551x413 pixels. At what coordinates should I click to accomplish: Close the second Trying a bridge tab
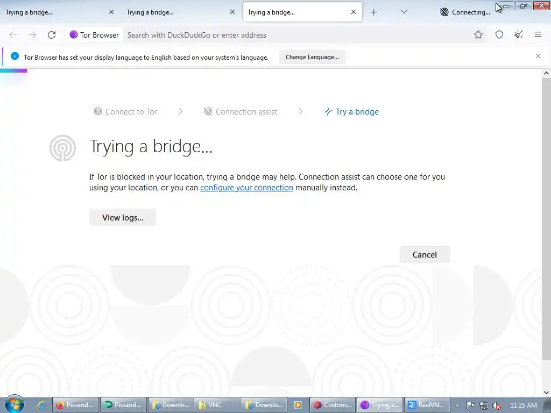pyautogui.click(x=232, y=12)
